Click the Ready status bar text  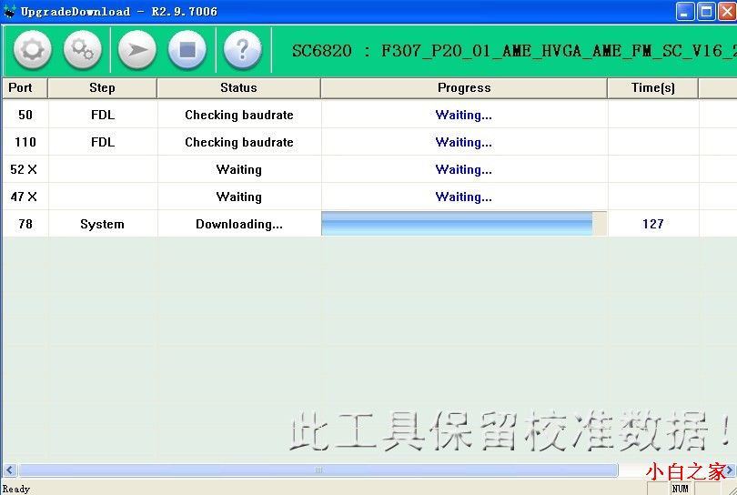(x=16, y=489)
